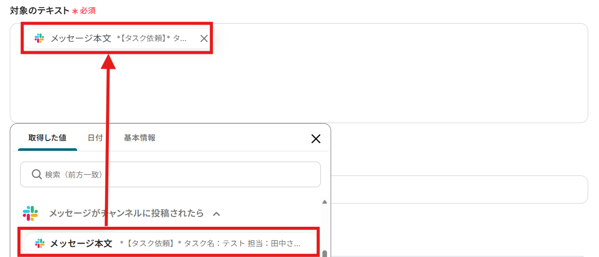The width and height of the screenshot is (599, 257).
Task: Click the Slack logo beside the trigger title
Action: point(30,213)
